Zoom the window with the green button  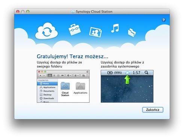[28, 12]
